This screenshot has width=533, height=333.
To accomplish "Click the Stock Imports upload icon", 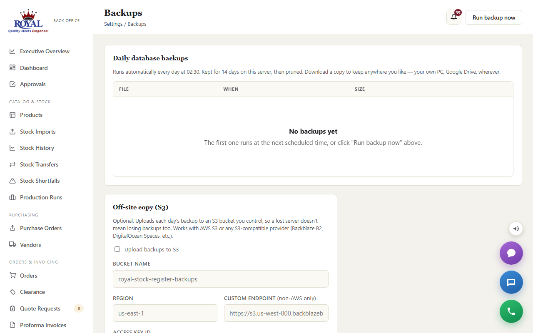I will pyautogui.click(x=12, y=132).
